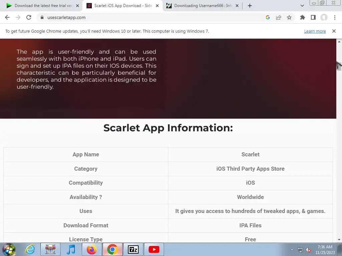The image size is (342, 256).
Task: Dismiss the Chrome update notification bar
Action: point(334,31)
